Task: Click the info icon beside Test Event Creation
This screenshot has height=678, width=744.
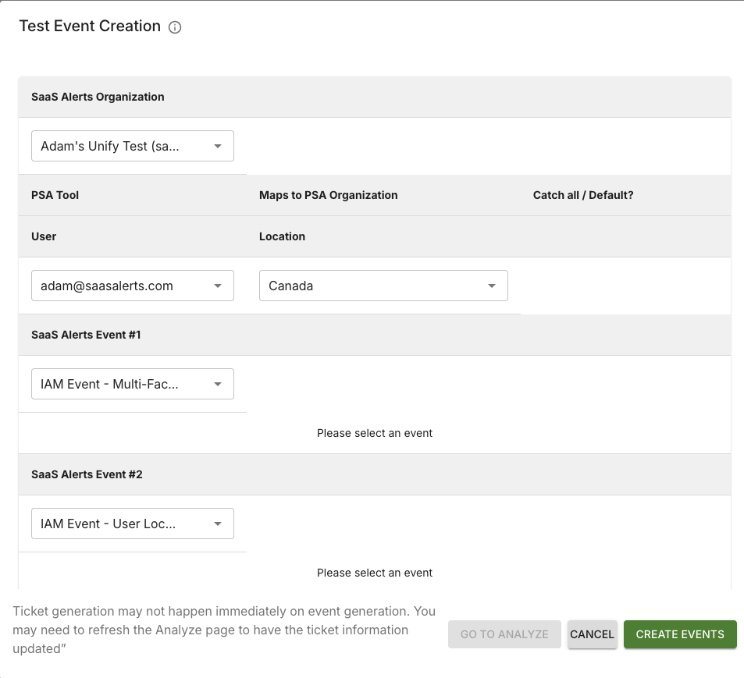Action: click(175, 27)
